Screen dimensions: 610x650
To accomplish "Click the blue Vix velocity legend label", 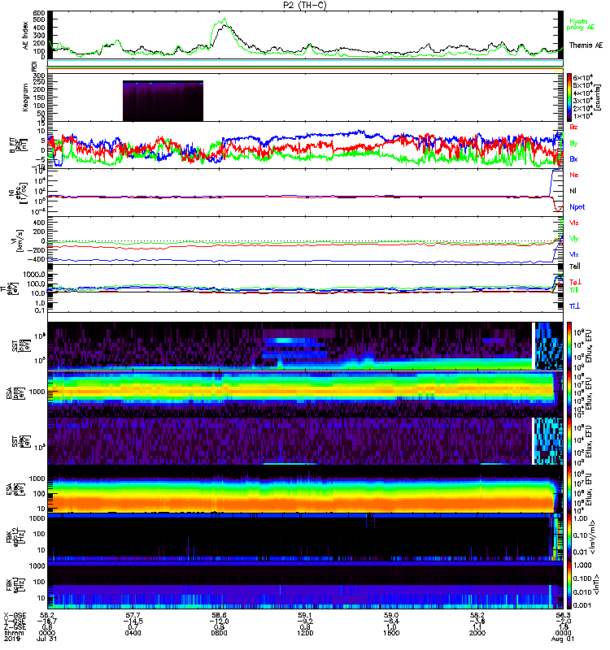I will coord(573,255).
